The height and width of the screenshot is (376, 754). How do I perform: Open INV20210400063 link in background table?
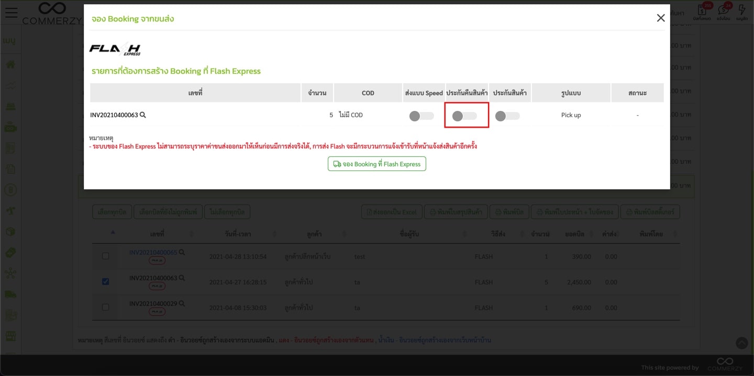[153, 278]
